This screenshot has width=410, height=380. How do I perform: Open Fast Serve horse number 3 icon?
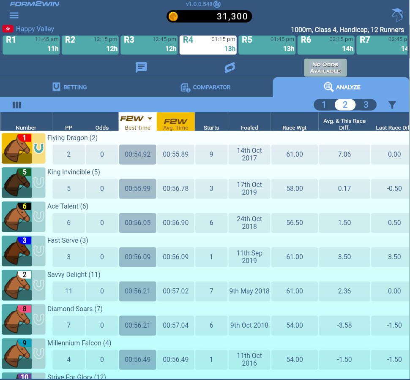coord(17,251)
